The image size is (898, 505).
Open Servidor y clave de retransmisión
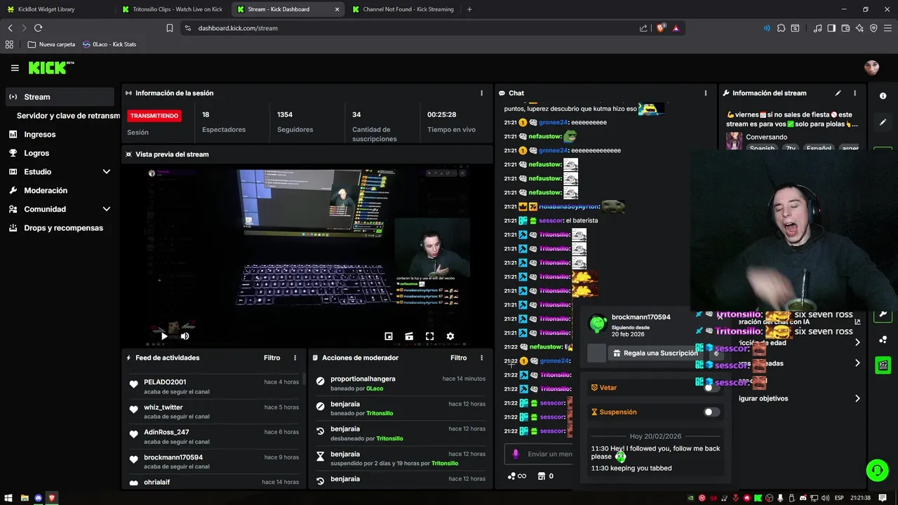[x=68, y=116]
